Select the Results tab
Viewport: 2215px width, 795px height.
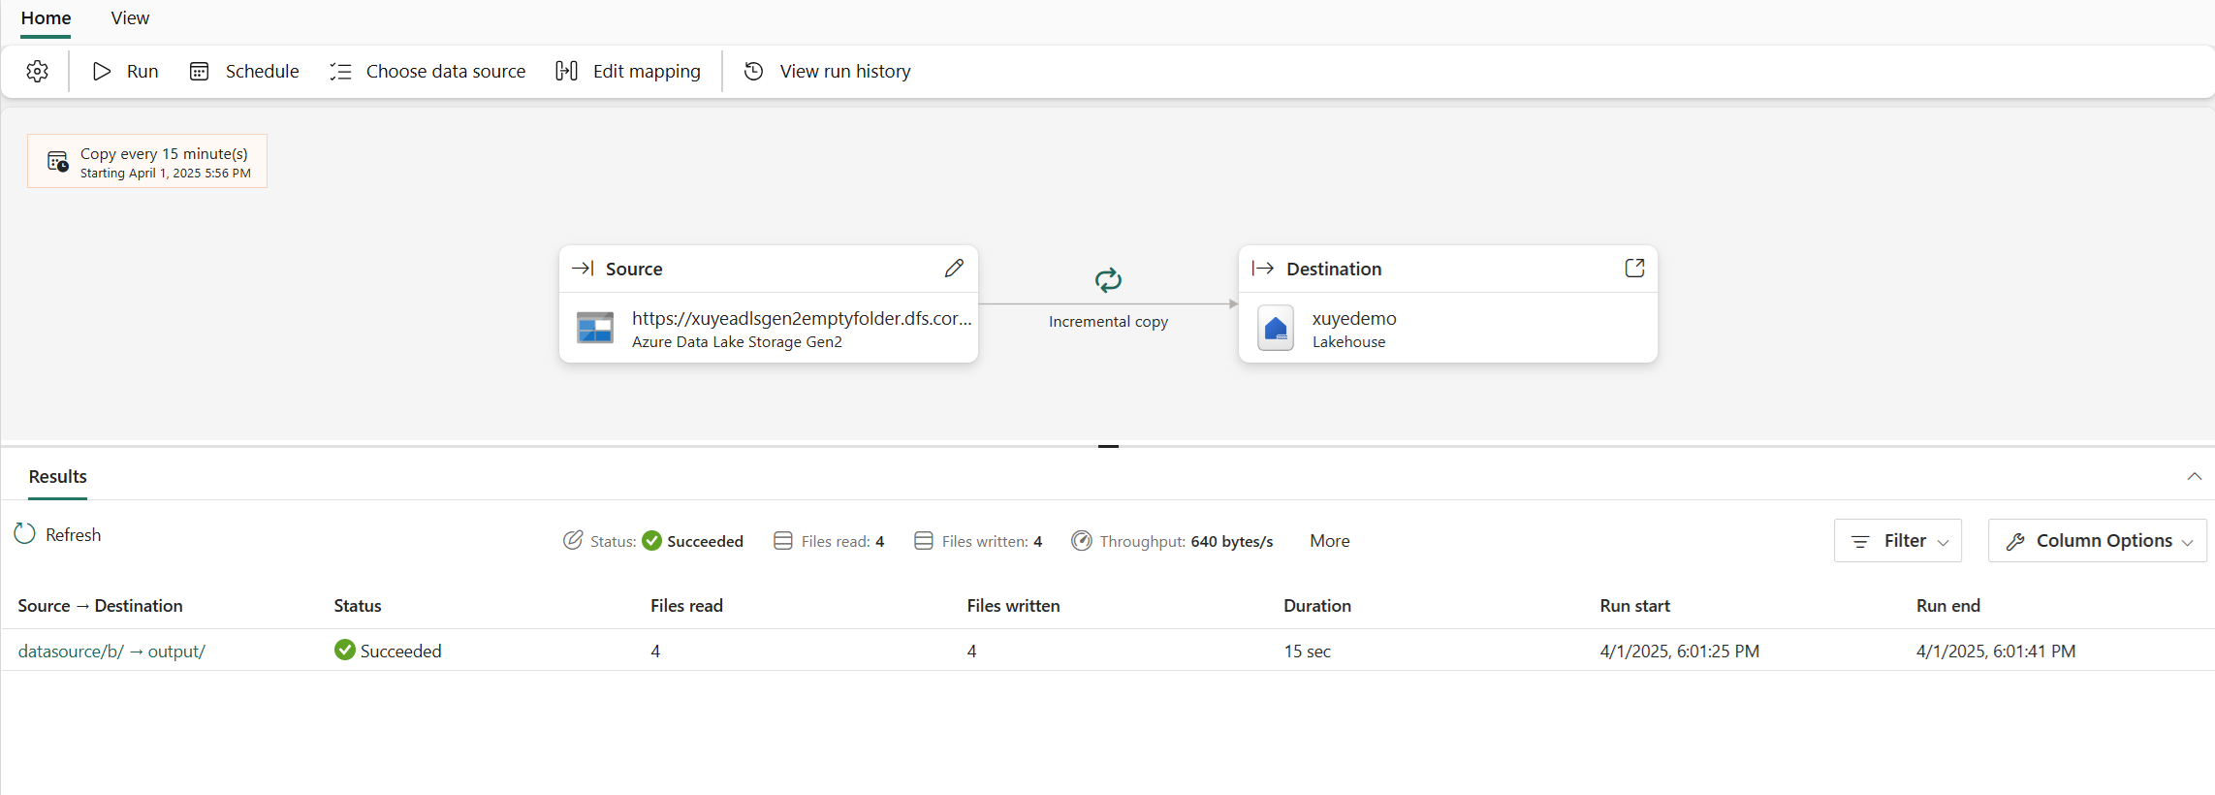point(58,476)
